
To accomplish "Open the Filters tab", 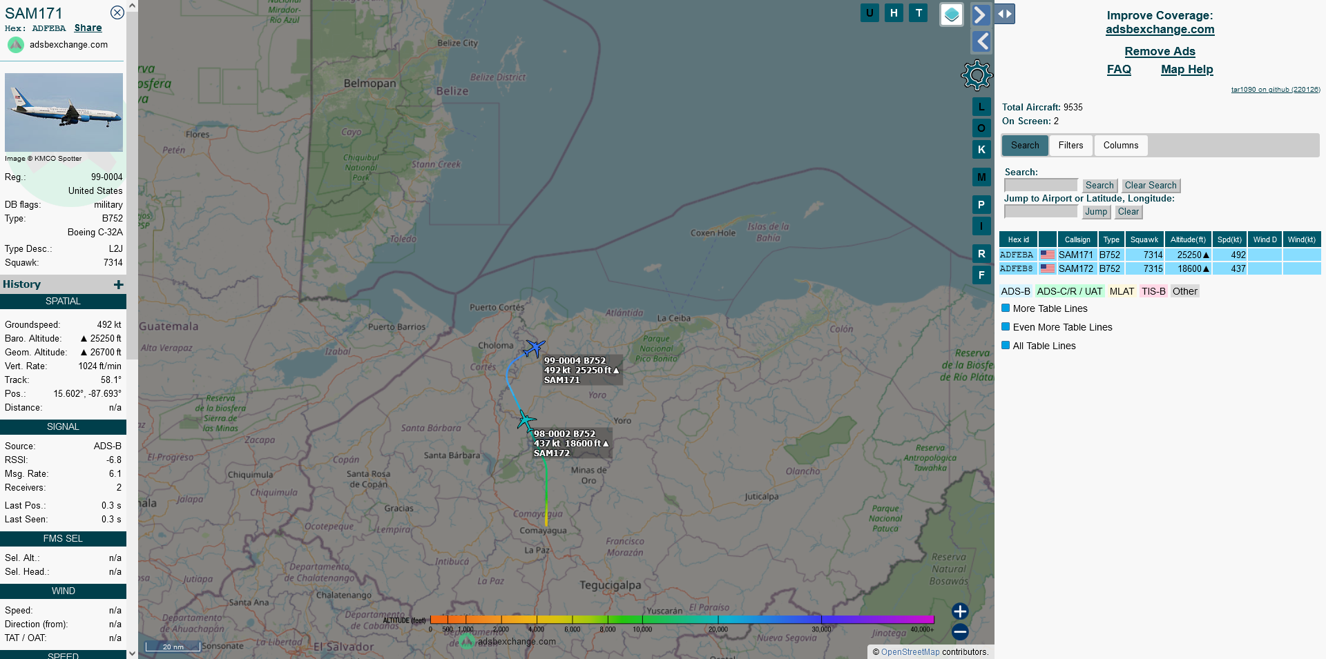I will tap(1070, 145).
